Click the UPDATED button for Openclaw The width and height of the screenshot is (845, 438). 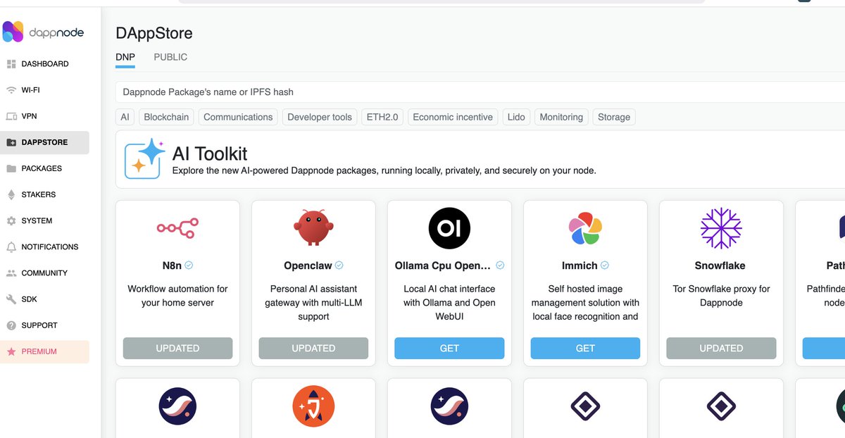tap(313, 348)
